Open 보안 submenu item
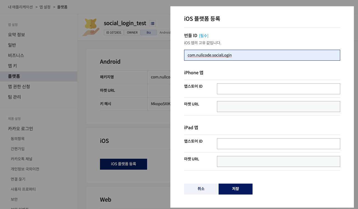The image size is (358, 209). click(x=14, y=199)
